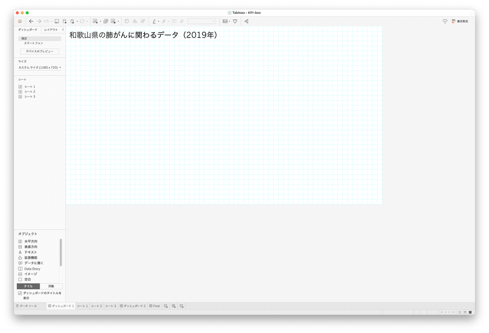Image resolution: width=489 pixels, height=333 pixels.
Task: Click the swap rows and columns icon
Action: click(x=127, y=21)
